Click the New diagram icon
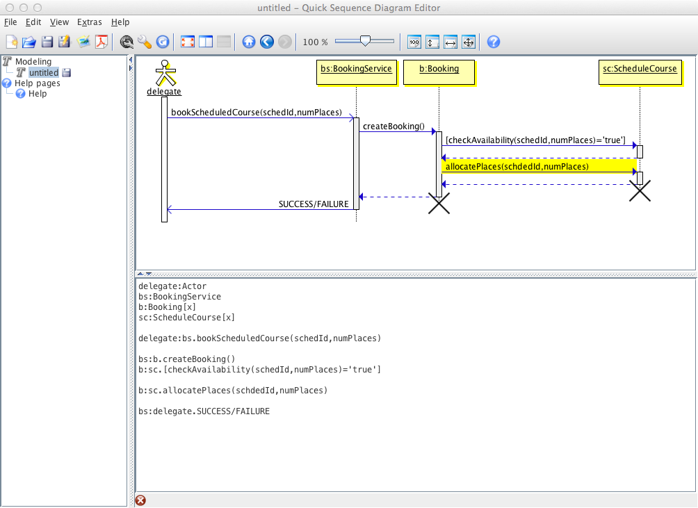The height and width of the screenshot is (508, 698). 12,42
